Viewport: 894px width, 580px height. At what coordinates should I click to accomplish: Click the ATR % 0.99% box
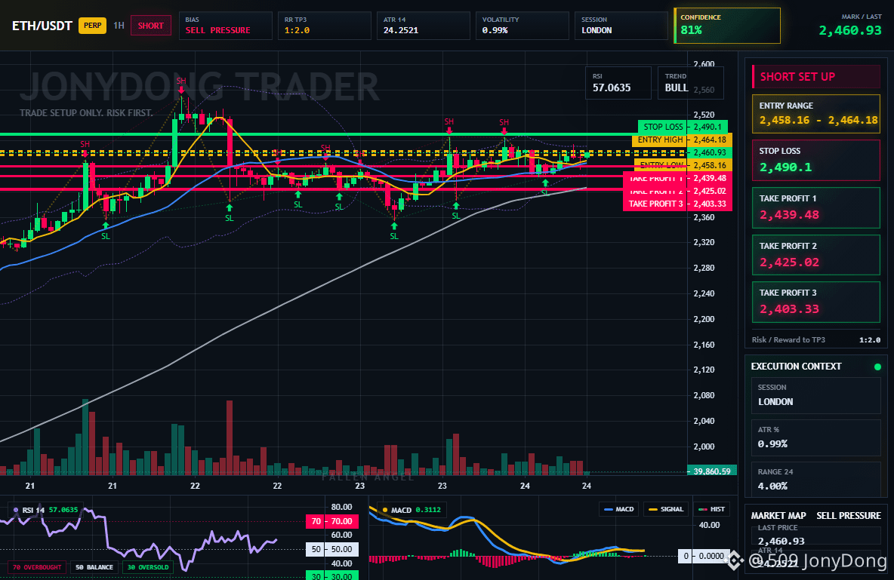coord(816,437)
